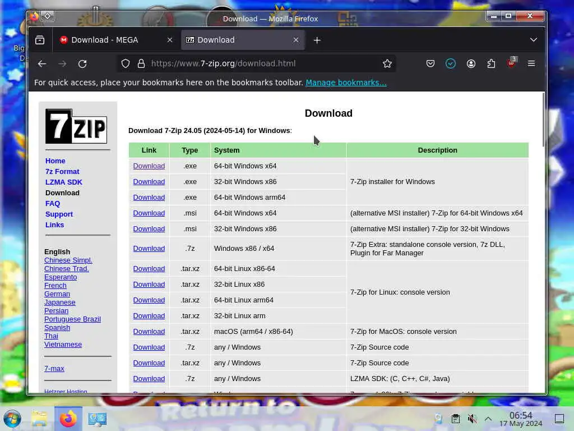574x431 pixels.
Task: Close the 7-Zip Download tab
Action: click(296, 40)
